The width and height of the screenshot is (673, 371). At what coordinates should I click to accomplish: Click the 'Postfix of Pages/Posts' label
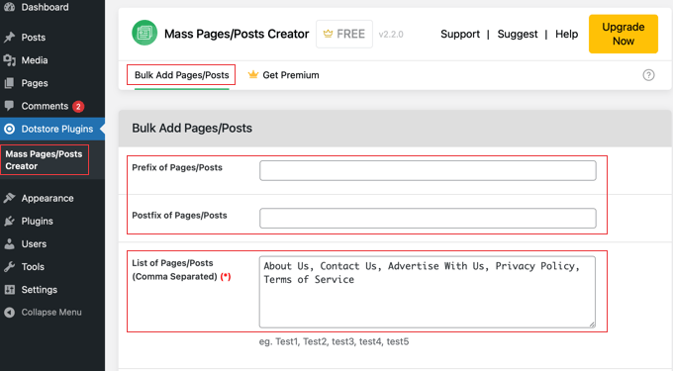(x=179, y=216)
